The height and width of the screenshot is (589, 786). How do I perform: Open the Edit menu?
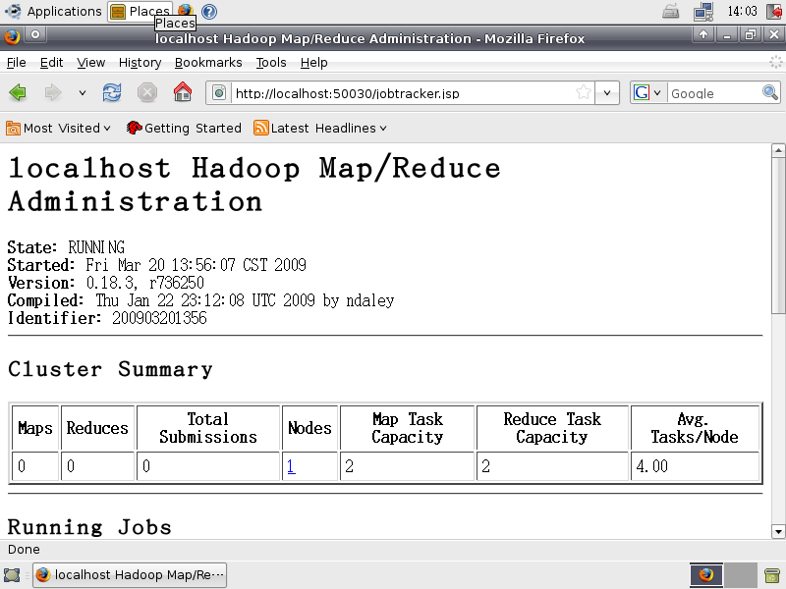52,63
